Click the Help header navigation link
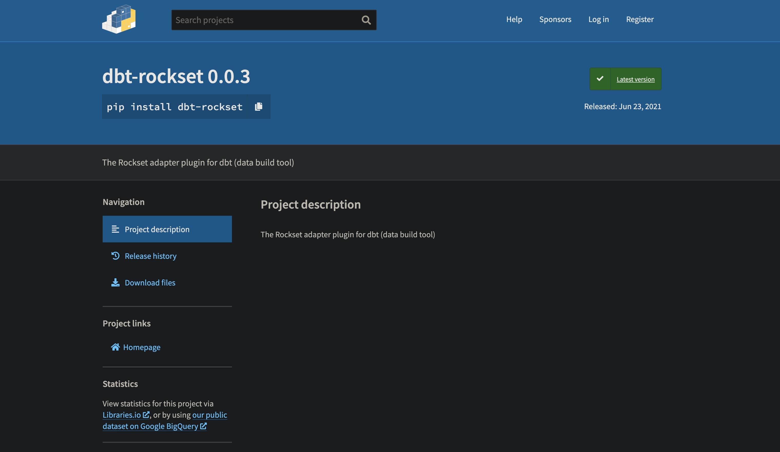The height and width of the screenshot is (452, 780). tap(514, 19)
